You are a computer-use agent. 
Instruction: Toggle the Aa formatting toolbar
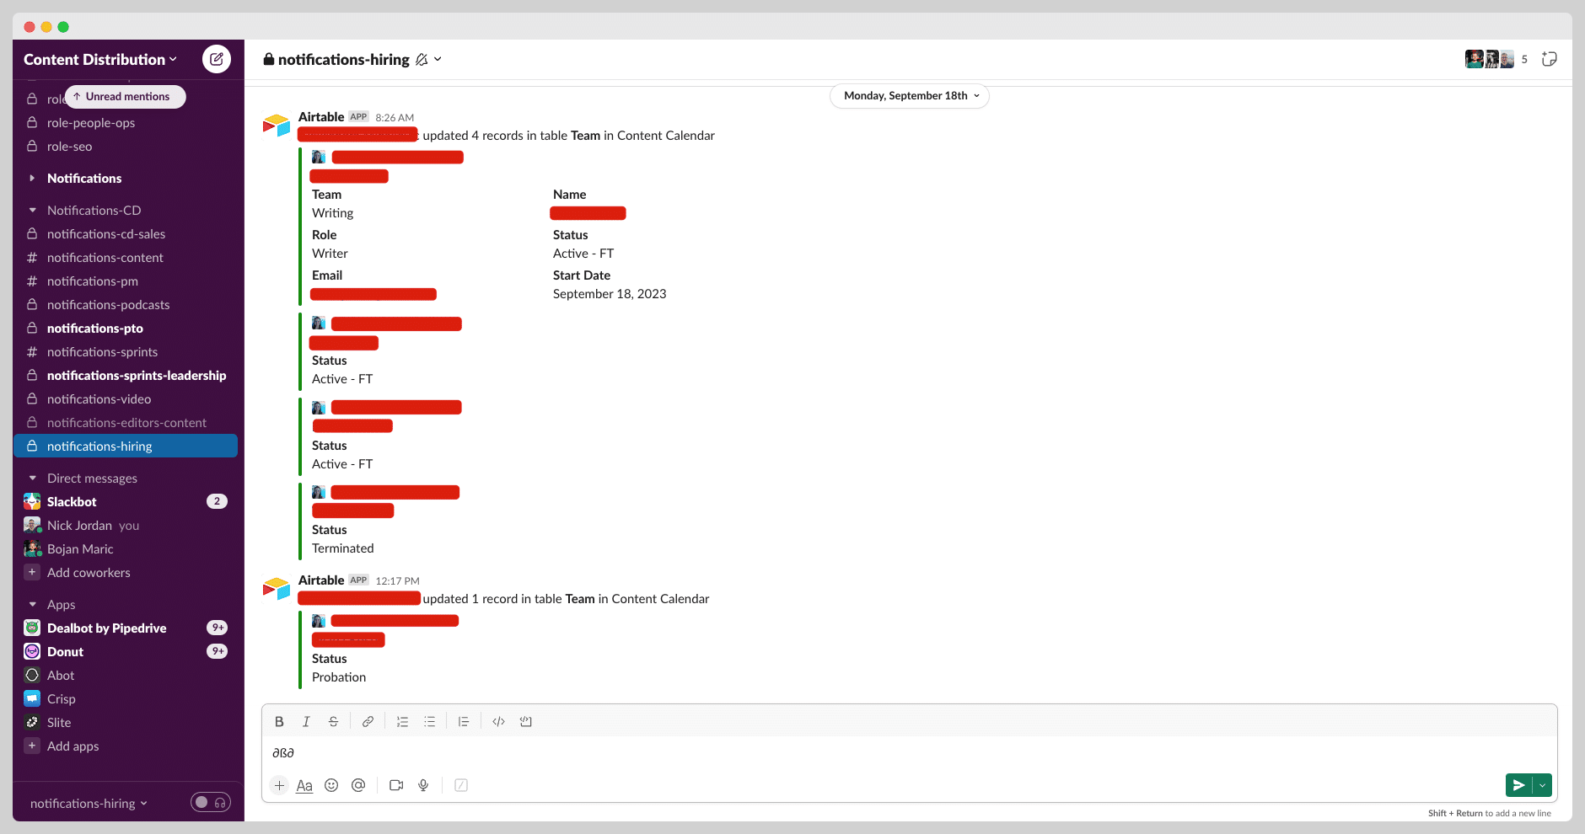click(x=304, y=785)
